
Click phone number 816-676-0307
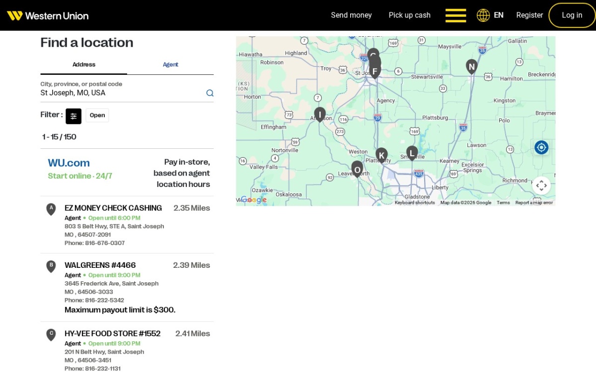[x=105, y=243]
